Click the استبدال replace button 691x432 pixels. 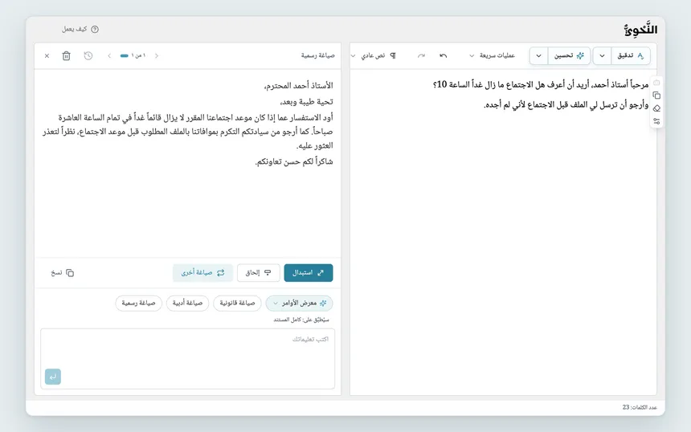309,272
